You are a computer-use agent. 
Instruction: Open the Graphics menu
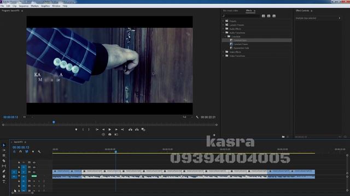pyautogui.click(x=45, y=6)
